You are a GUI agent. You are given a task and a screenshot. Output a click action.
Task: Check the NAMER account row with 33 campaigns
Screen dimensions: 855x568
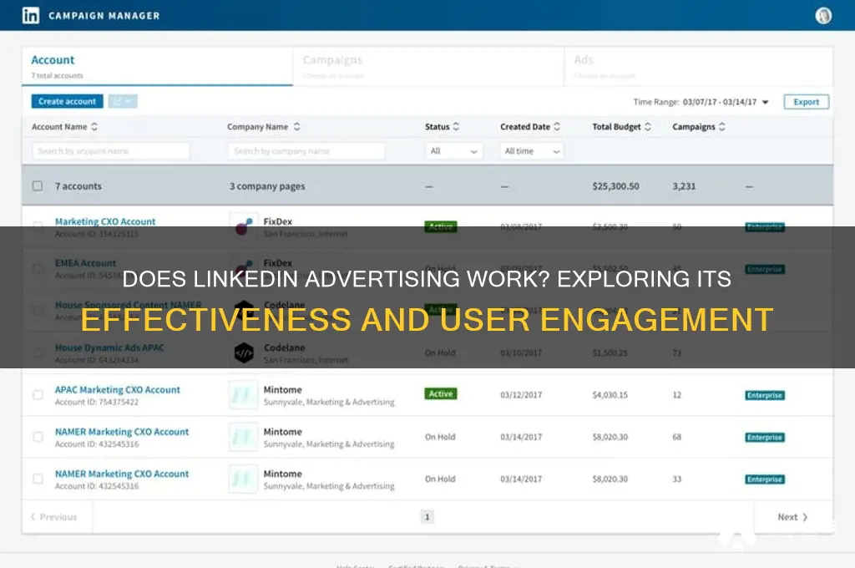click(38, 479)
